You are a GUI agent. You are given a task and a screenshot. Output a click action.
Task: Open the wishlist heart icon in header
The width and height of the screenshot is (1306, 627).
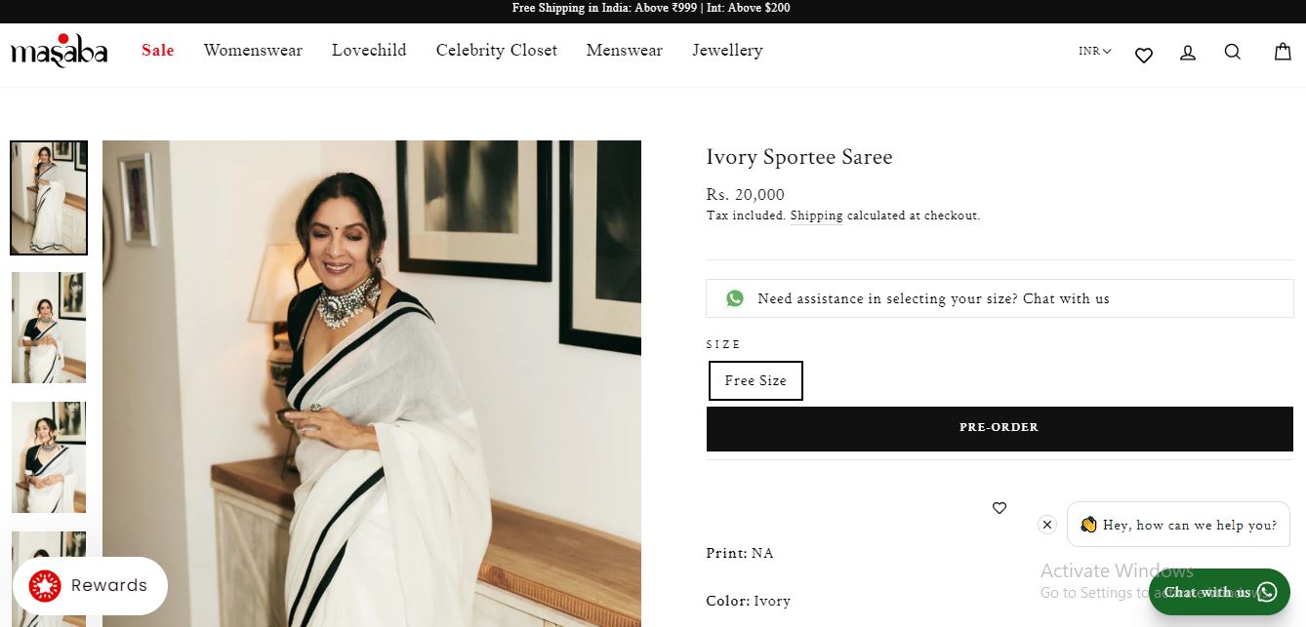point(1144,55)
